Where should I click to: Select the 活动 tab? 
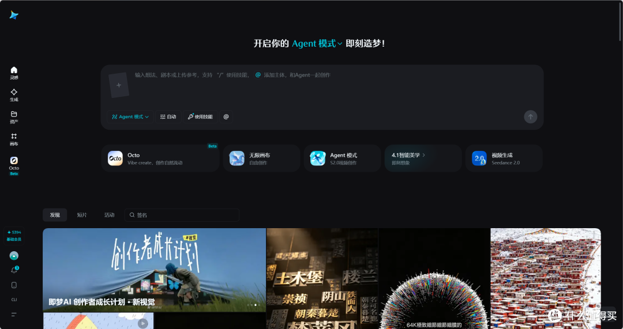coord(109,215)
